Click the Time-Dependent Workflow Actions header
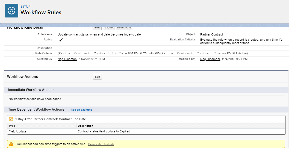 tap(36, 109)
